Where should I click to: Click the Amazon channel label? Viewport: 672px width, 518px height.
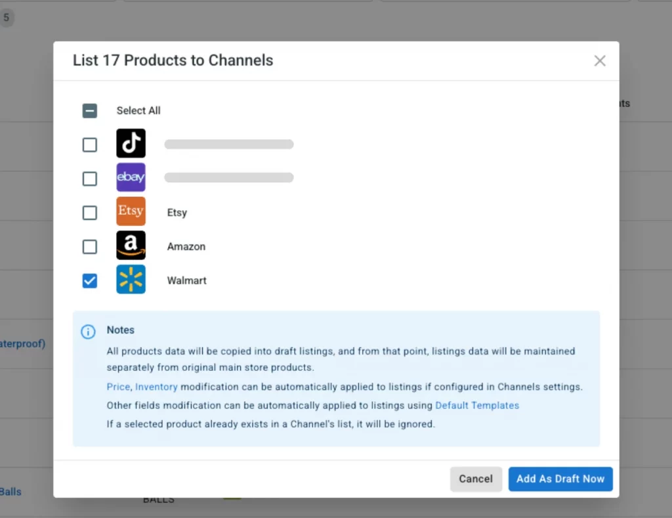click(186, 247)
